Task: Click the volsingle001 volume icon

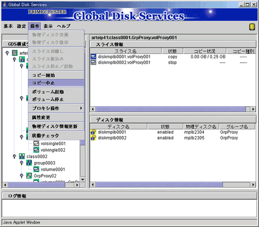Action: [36, 143]
